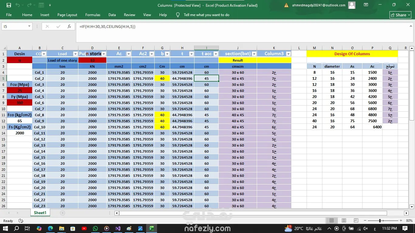
Task: Select cell I5 containing 45
Action: click(206, 79)
